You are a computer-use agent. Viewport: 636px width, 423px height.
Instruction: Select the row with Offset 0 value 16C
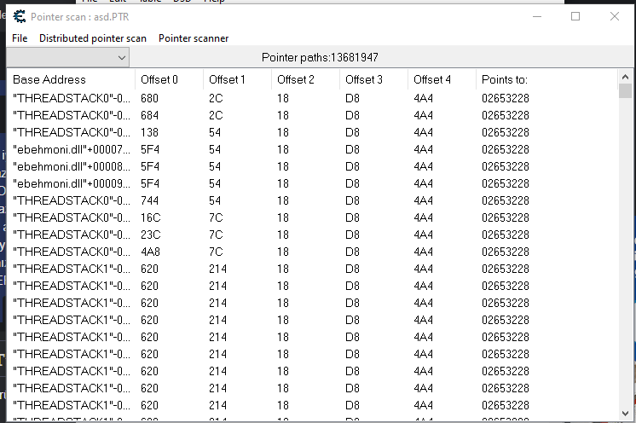(312, 217)
